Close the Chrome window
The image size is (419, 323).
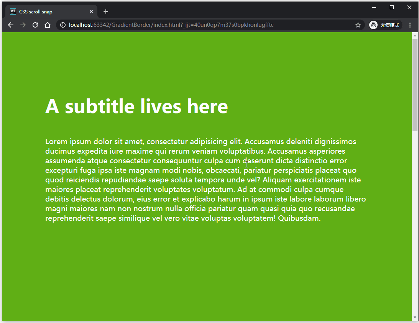[x=409, y=7]
